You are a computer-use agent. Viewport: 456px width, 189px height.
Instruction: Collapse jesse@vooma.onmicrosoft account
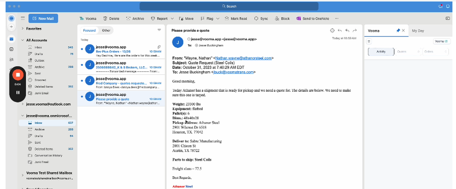pos(22,115)
